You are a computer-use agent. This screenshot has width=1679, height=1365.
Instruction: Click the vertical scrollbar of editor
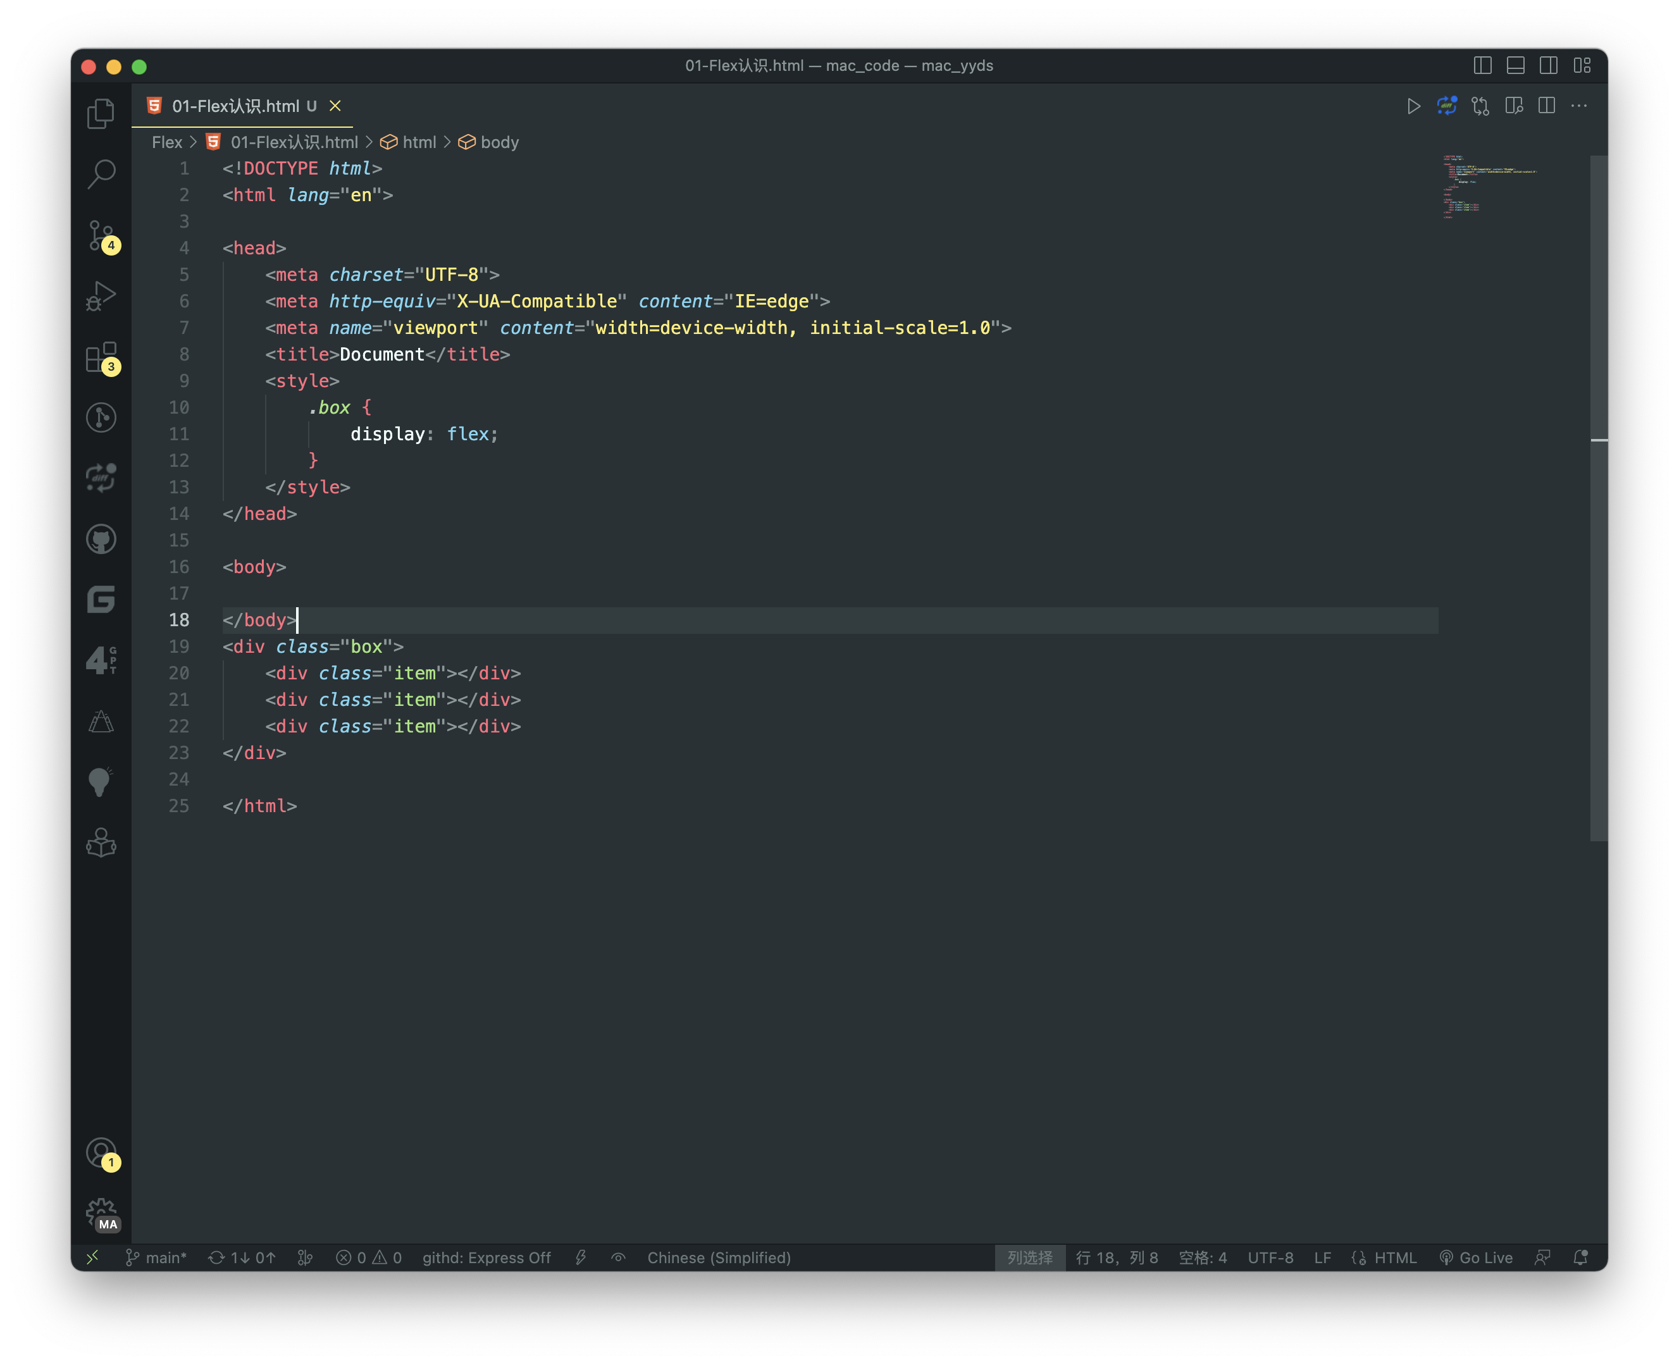[1599, 498]
